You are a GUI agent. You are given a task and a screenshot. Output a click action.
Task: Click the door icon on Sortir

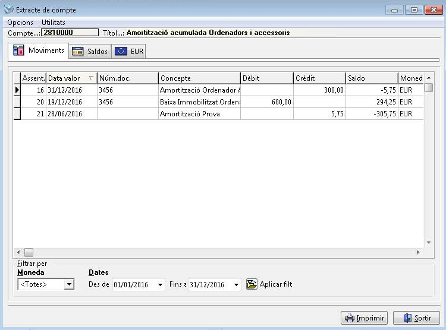point(407,318)
